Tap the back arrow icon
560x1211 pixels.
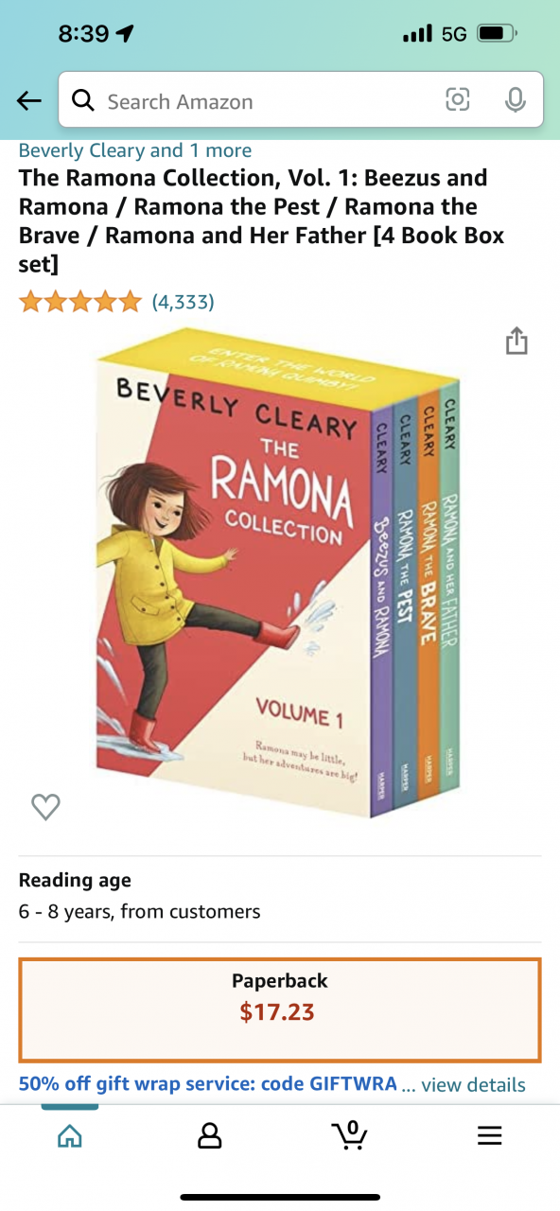pos(29,100)
